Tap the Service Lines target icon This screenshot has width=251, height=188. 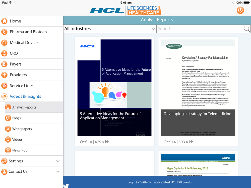4,85
